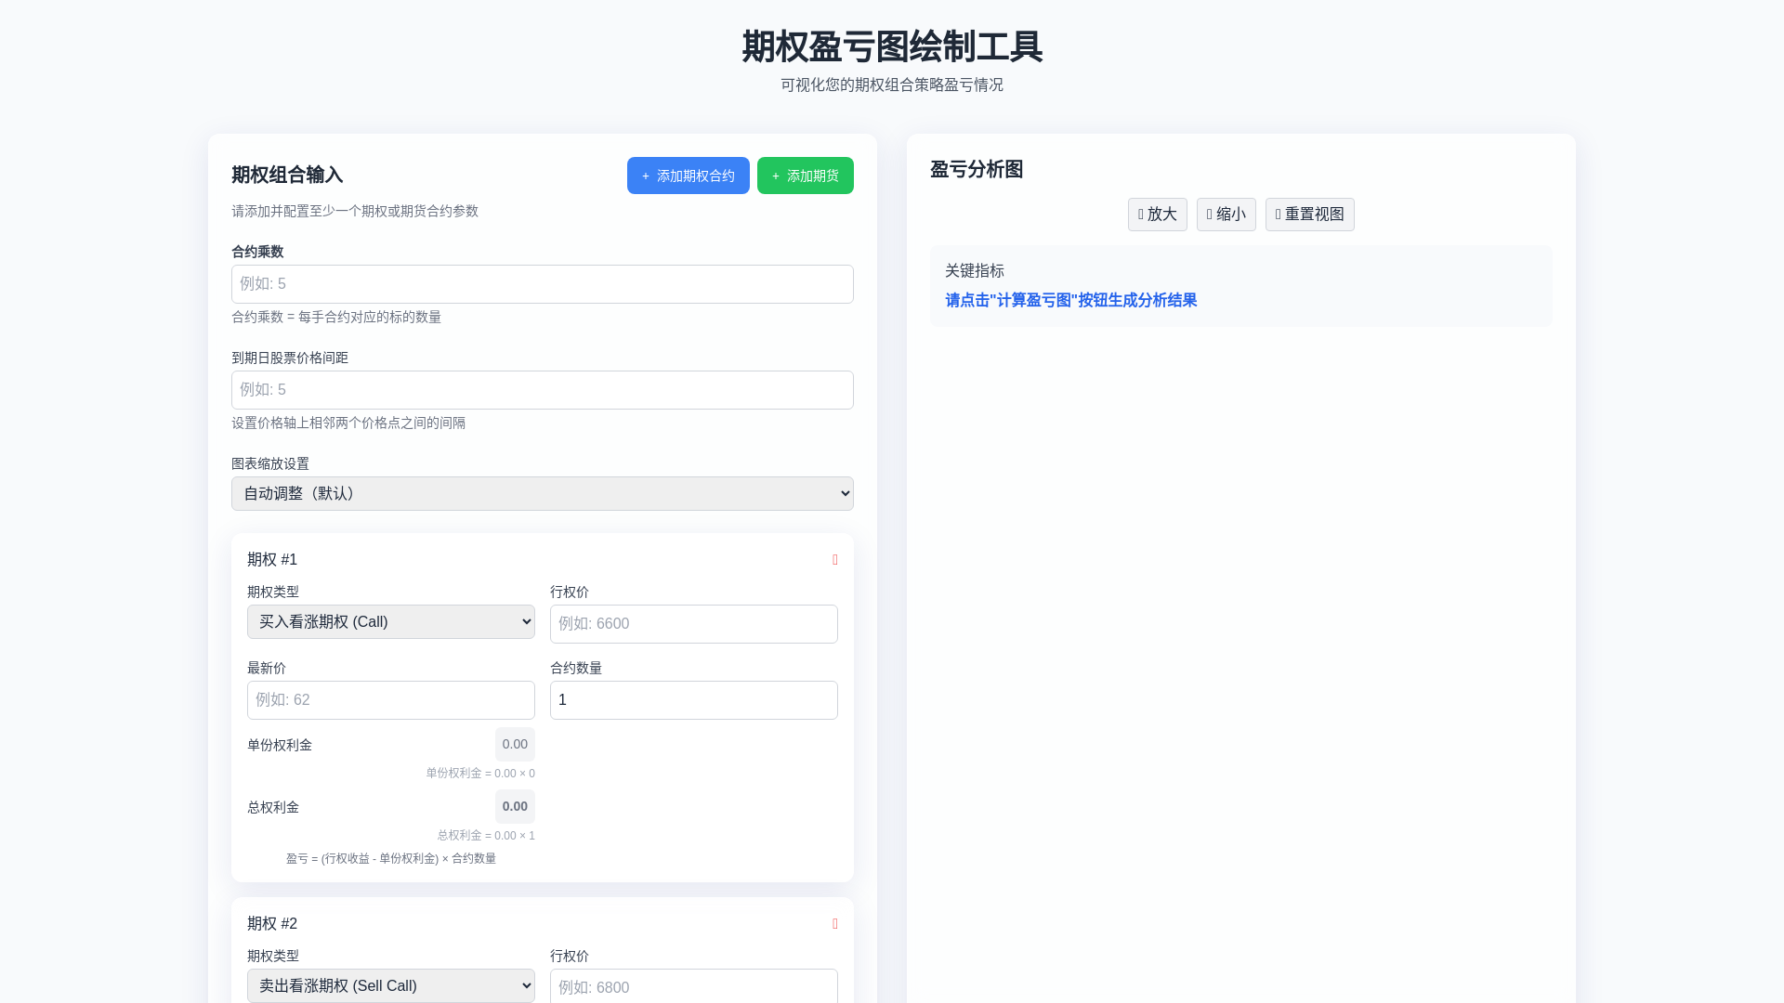Click option #1 单份权利金 value 0.00

pyautogui.click(x=515, y=745)
